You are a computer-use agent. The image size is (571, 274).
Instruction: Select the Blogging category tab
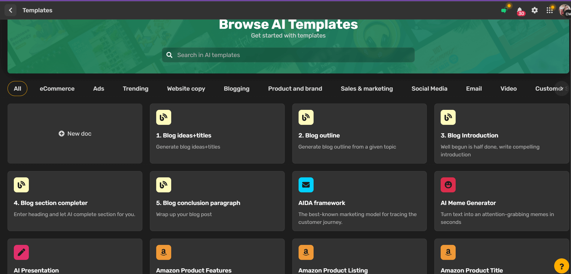(x=236, y=89)
